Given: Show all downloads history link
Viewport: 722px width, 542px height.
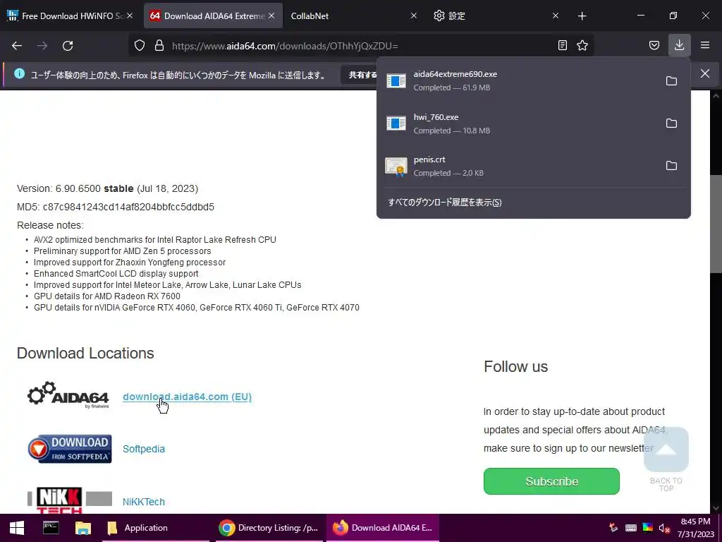Looking at the screenshot, I should (445, 203).
